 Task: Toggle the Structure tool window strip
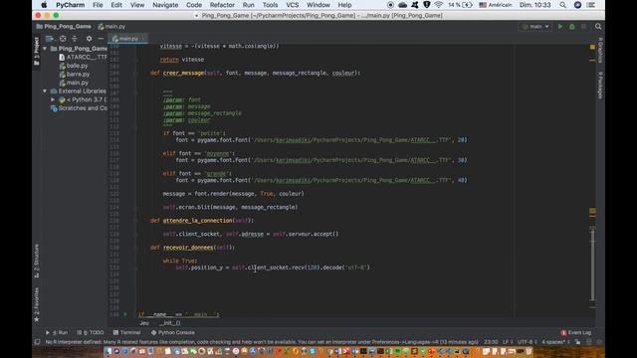click(x=37, y=261)
